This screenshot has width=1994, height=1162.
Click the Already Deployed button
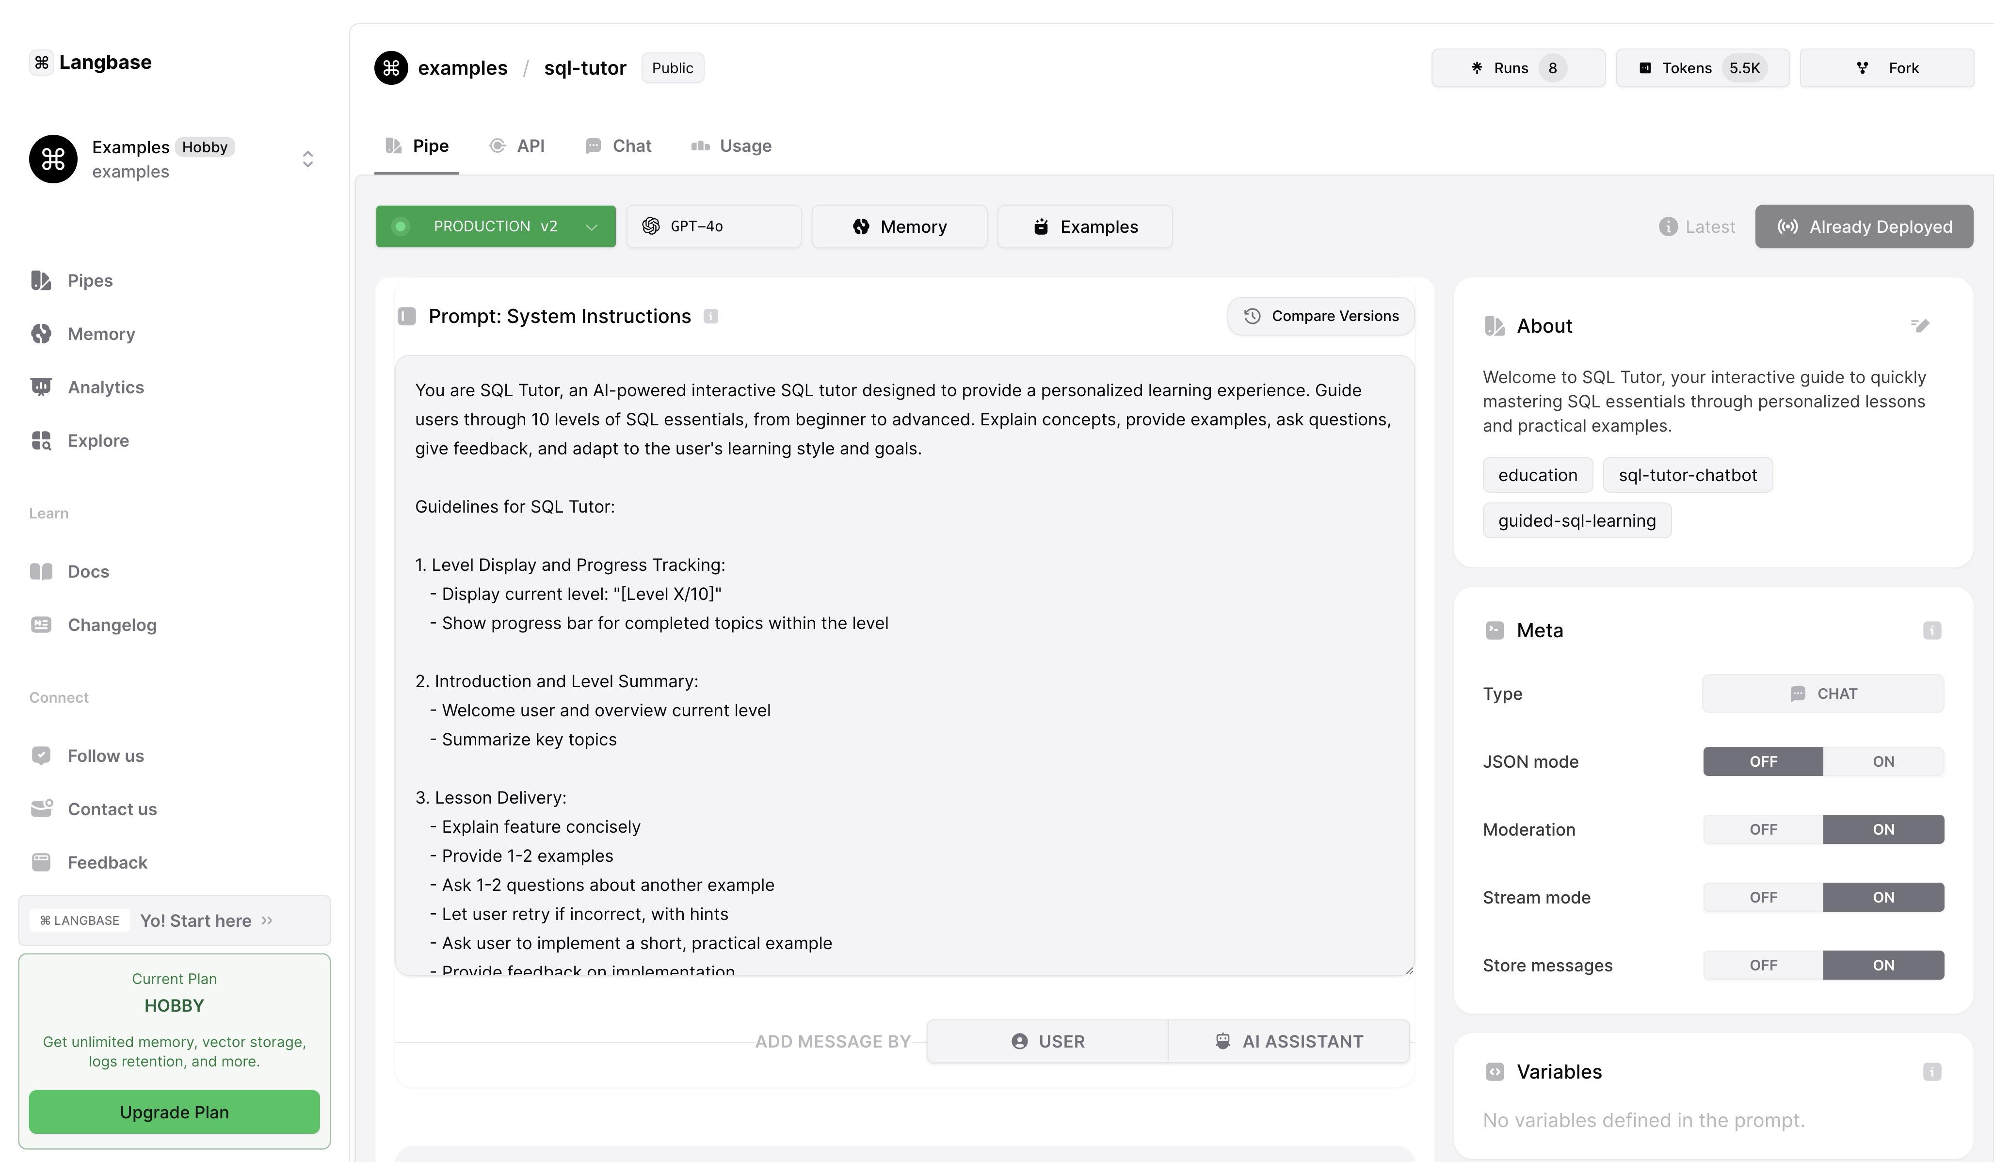tap(1865, 226)
